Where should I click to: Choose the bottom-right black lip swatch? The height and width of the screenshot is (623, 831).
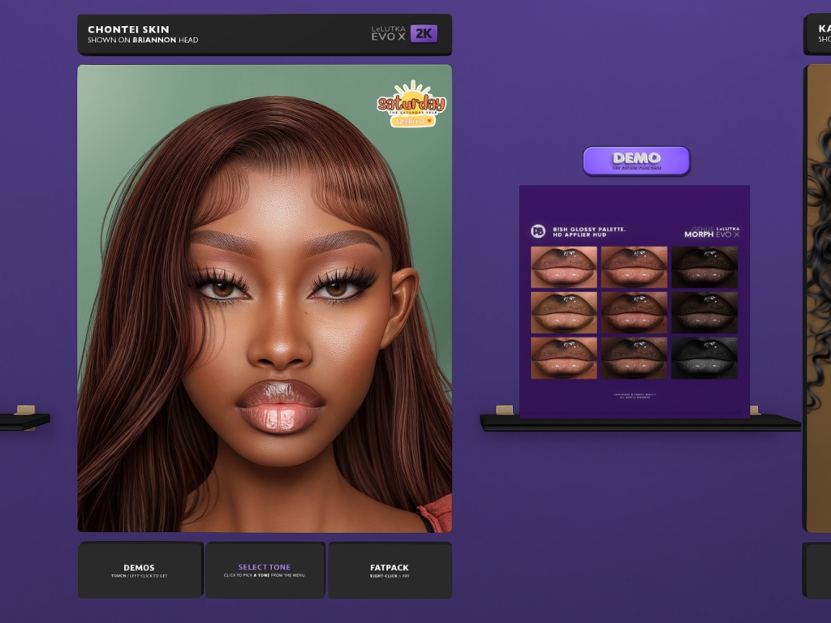click(x=704, y=358)
